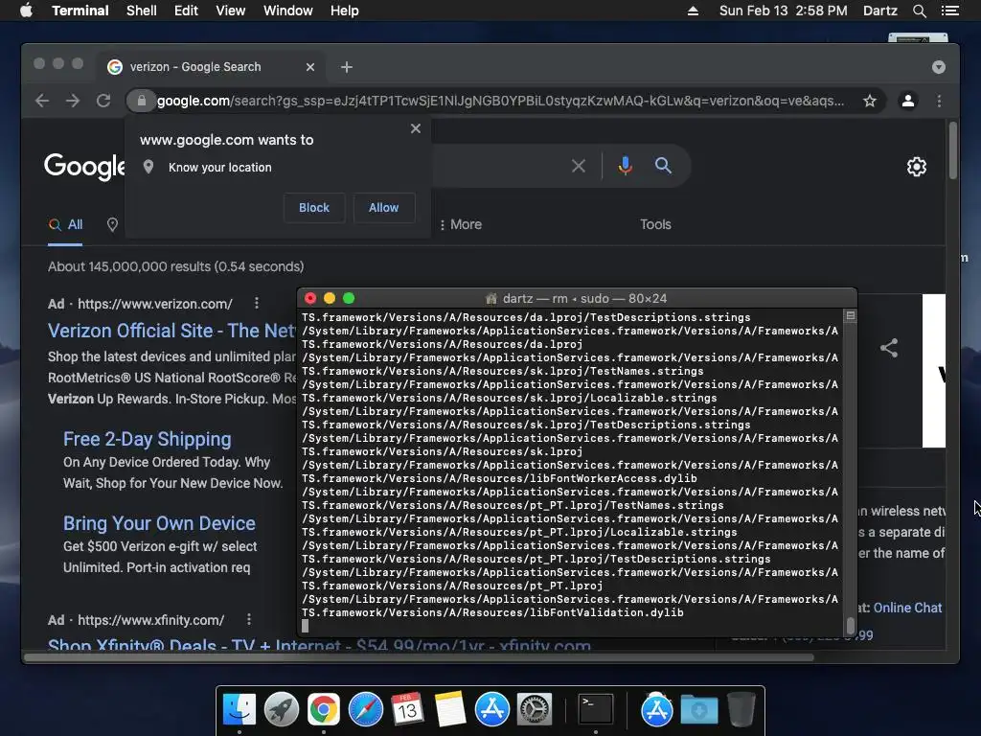Dismiss the location permission popup
The width and height of the screenshot is (981, 736).
pyautogui.click(x=416, y=128)
